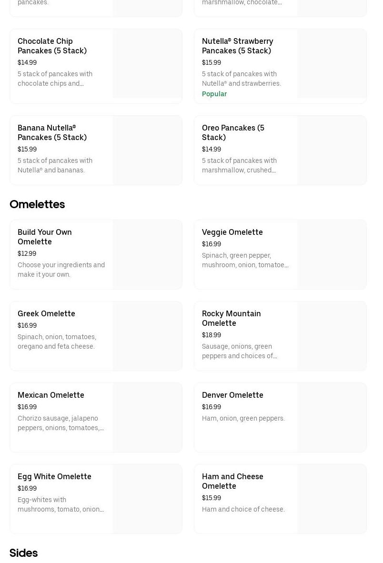Choose the Egg White Omelette
The image size is (383, 563).
54,477
